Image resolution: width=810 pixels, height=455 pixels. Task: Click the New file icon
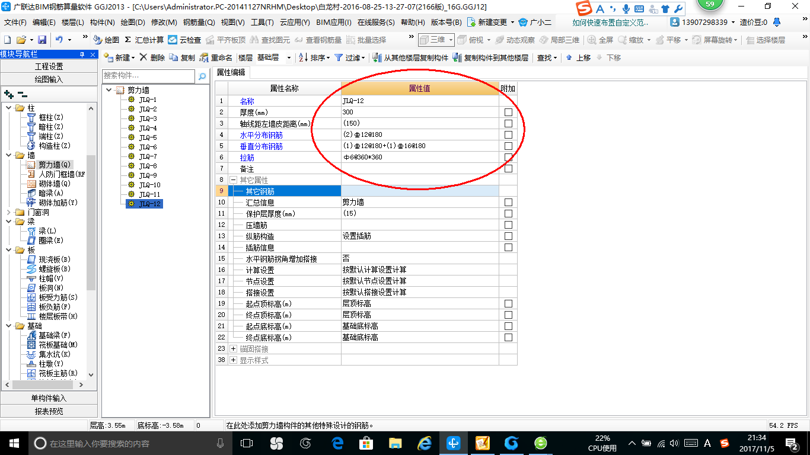coord(8,40)
